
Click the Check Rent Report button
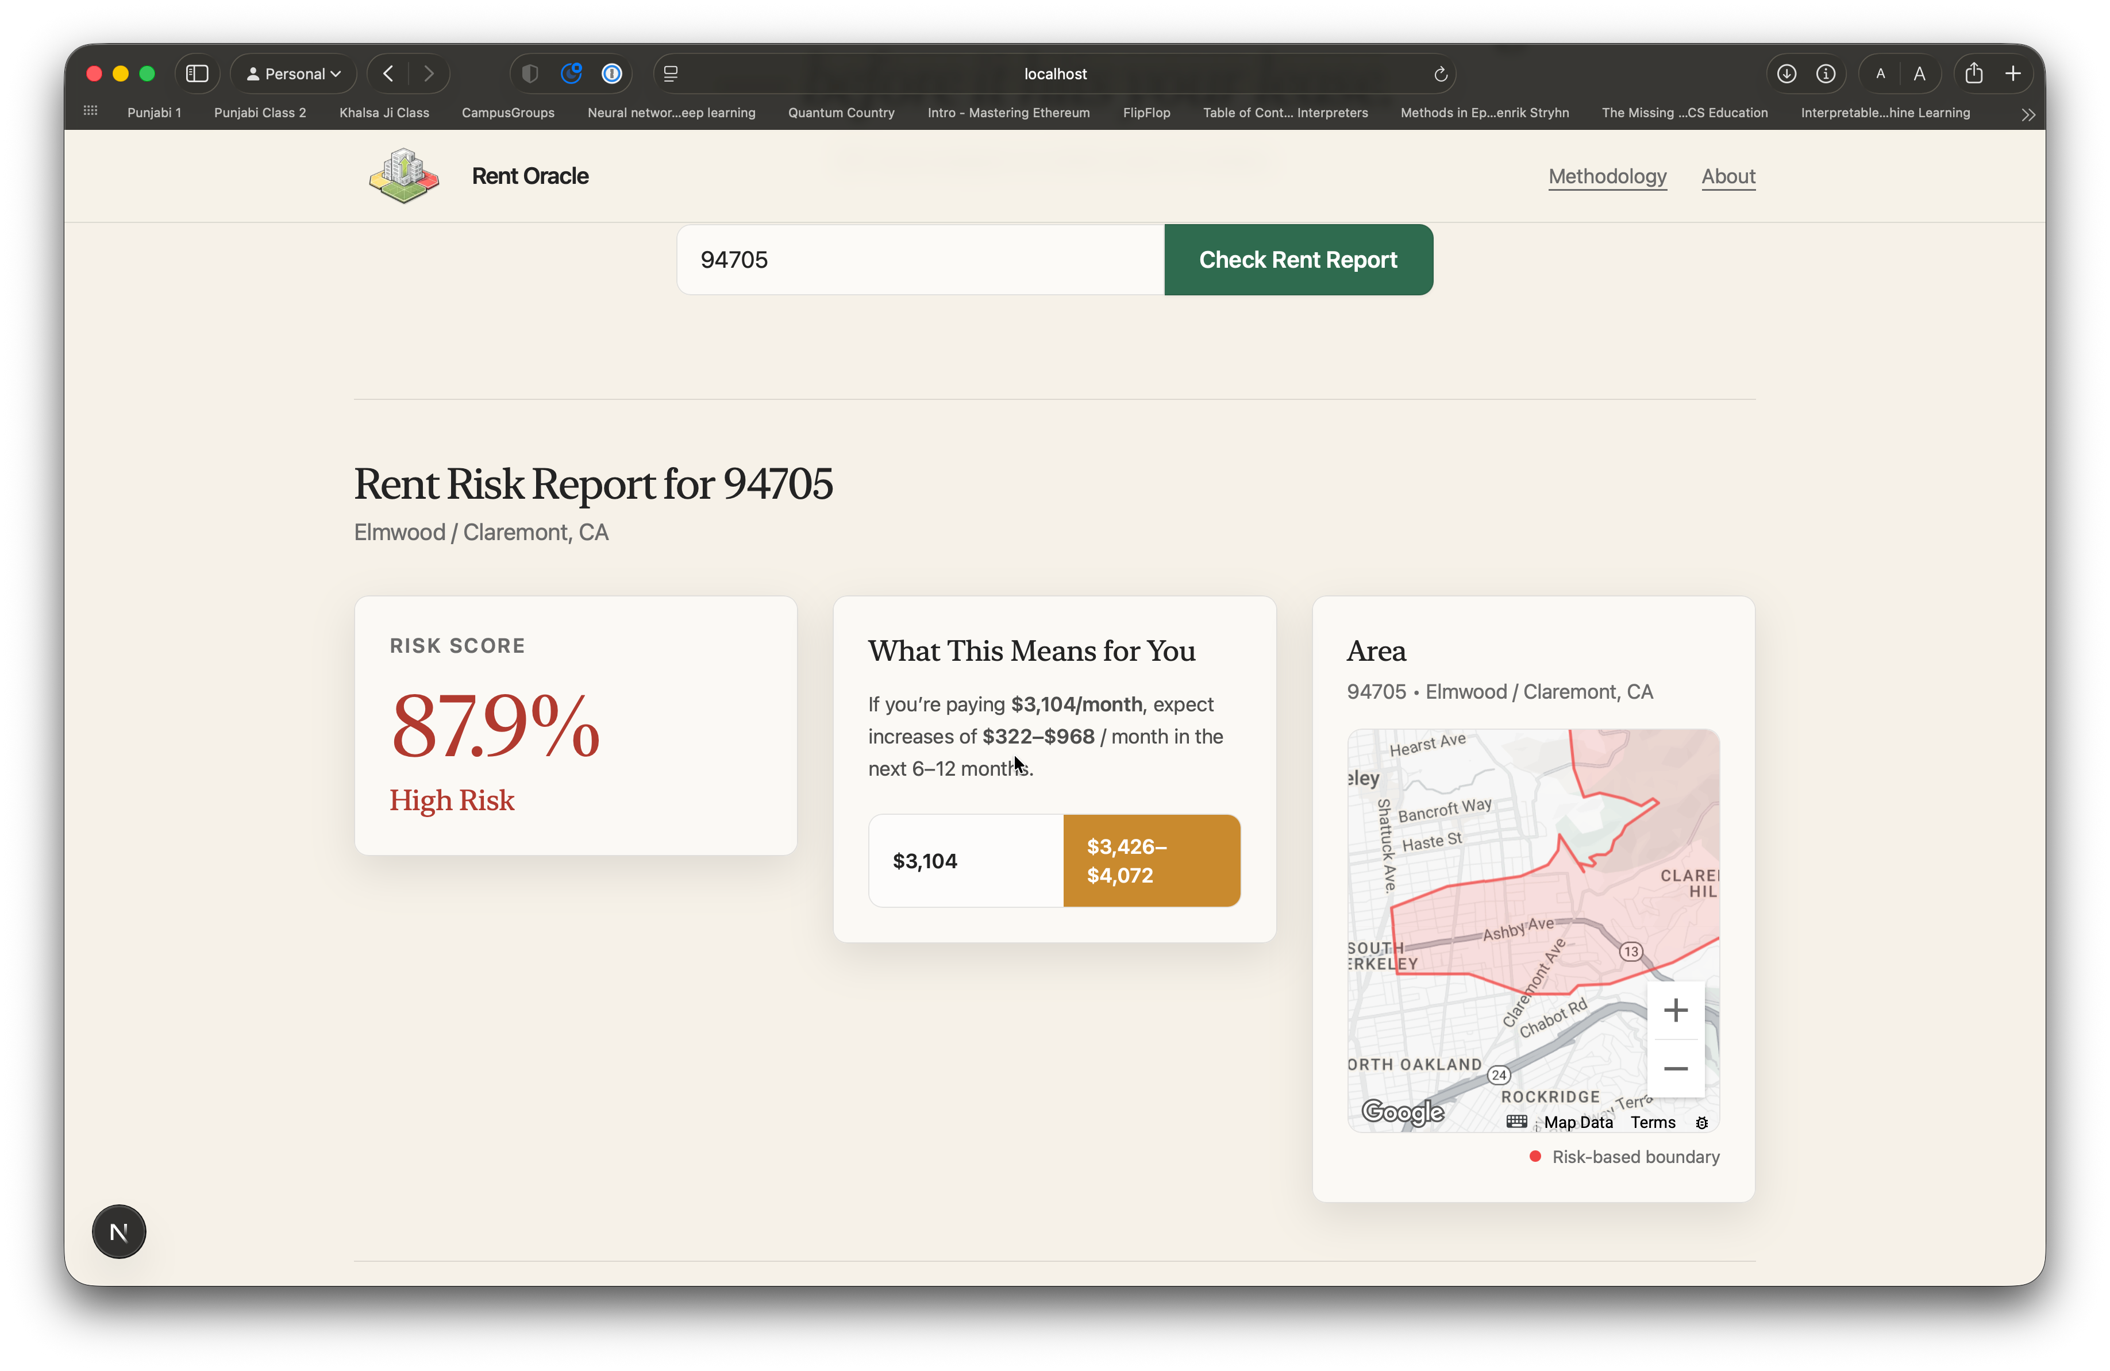point(1298,260)
